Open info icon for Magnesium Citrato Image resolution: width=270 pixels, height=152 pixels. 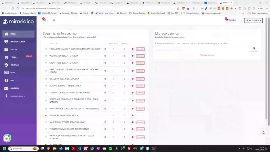(105, 122)
